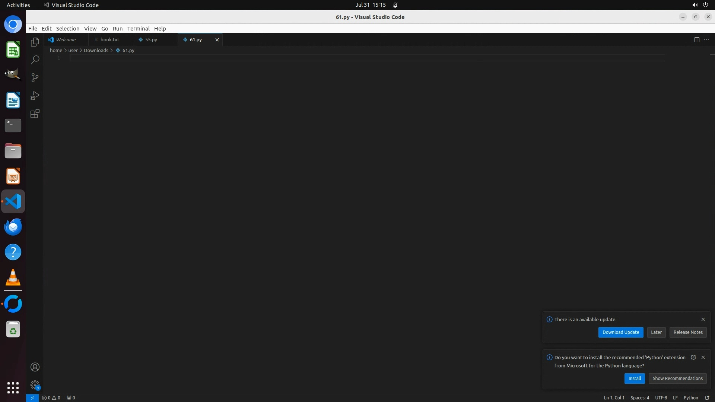
Task: Open the Search view icon
Action: click(x=35, y=60)
